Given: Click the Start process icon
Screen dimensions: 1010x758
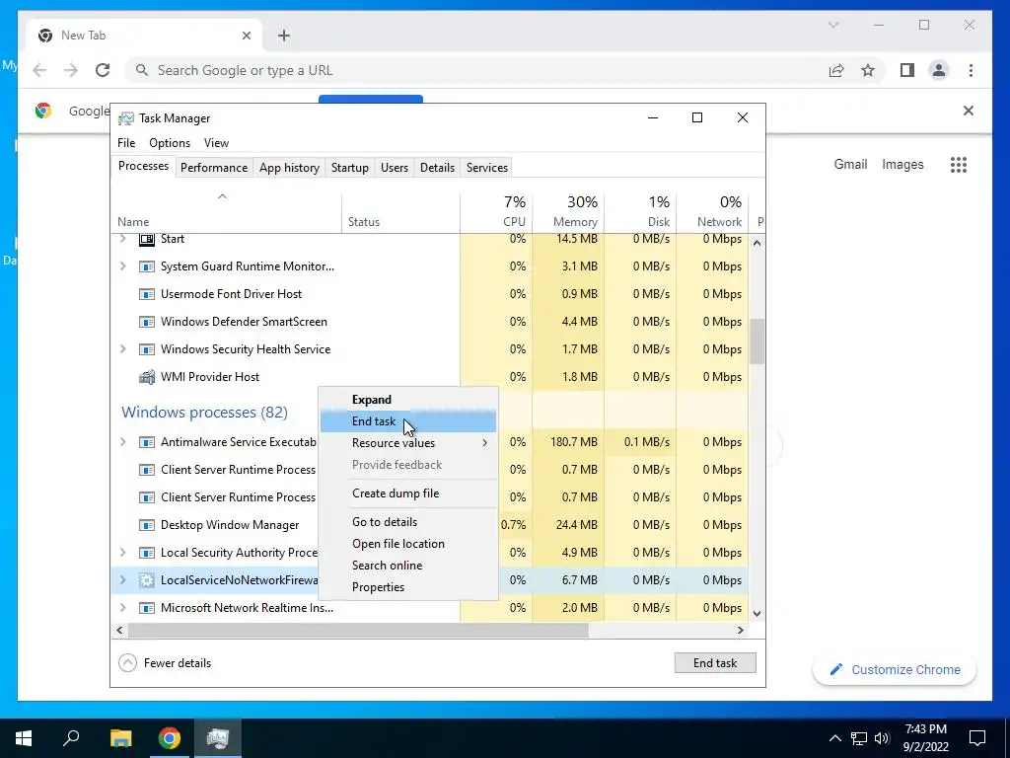Looking at the screenshot, I should point(147,239).
